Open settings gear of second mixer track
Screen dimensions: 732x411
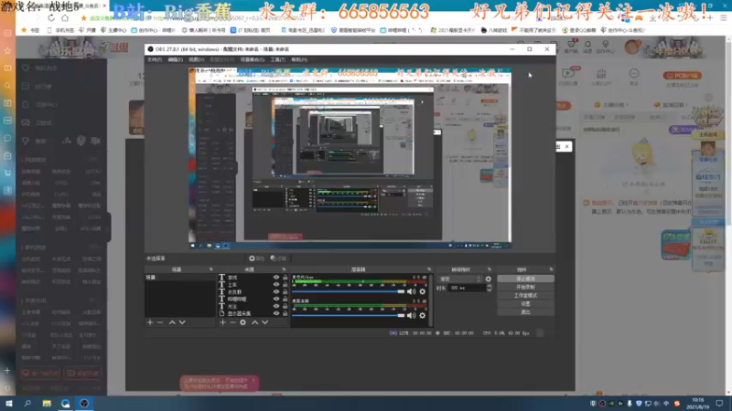[423, 315]
